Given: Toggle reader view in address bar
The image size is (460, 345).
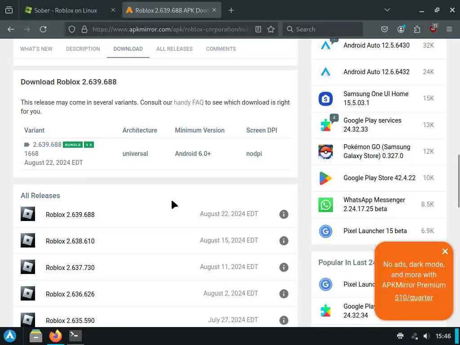Looking at the screenshot, I should tap(258, 29).
